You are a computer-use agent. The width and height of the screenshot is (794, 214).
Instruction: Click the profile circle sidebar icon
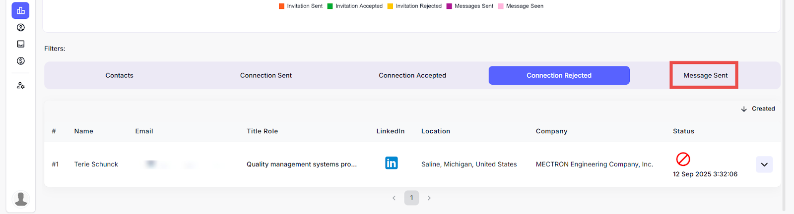[20, 28]
